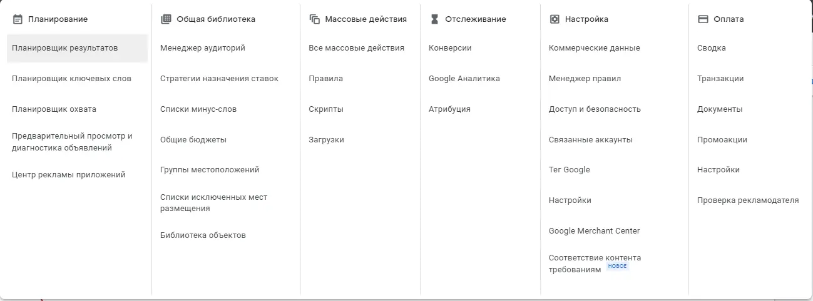Image resolution: width=813 pixels, height=301 pixels.
Task: Open Планировщик ключевых слов
Action: 72,79
